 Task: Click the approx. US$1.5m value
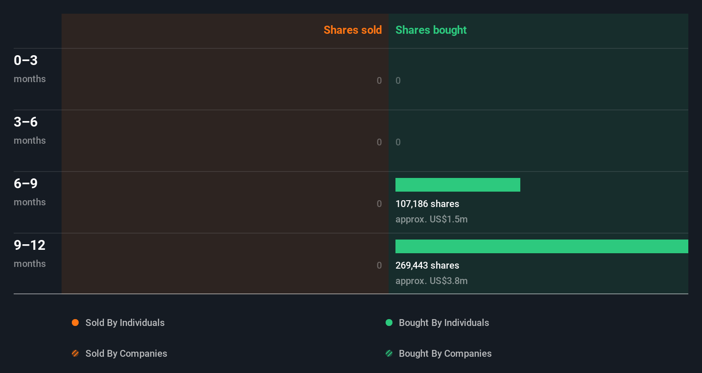431,219
